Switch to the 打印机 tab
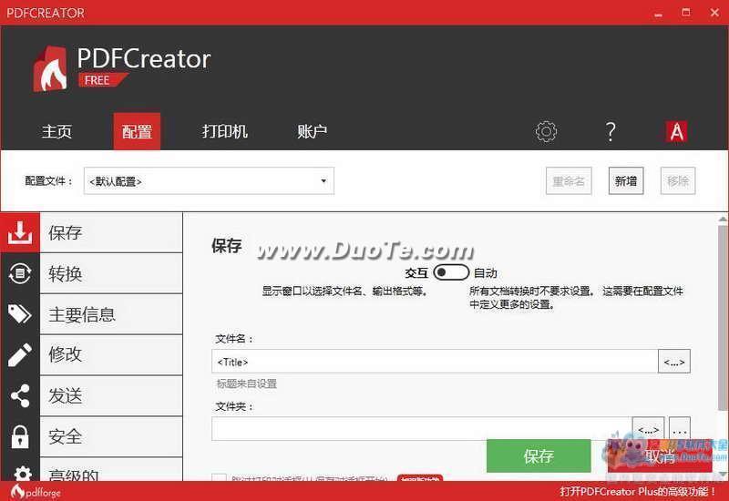The image size is (729, 501). coord(224,132)
